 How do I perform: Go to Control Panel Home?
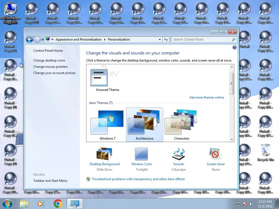click(x=48, y=50)
